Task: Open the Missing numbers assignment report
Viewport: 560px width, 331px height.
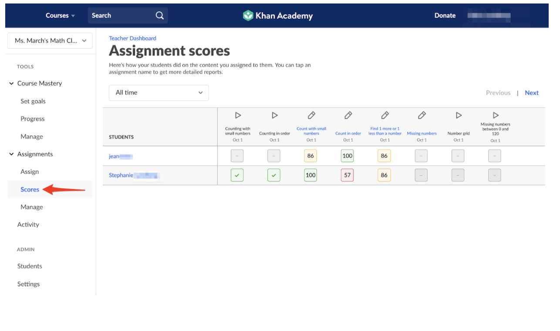Action: [x=422, y=134]
